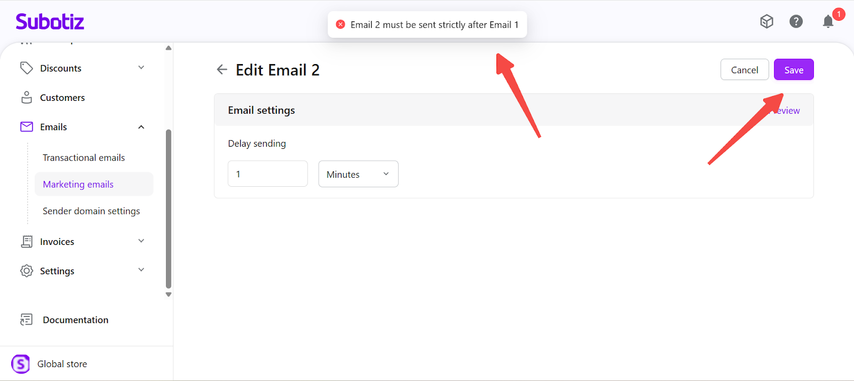
Task: Click the Emails envelope icon
Action: [x=27, y=127]
